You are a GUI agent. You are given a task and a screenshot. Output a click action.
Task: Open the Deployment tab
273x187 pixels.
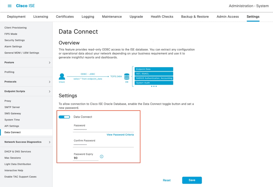pyautogui.click(x=16, y=17)
